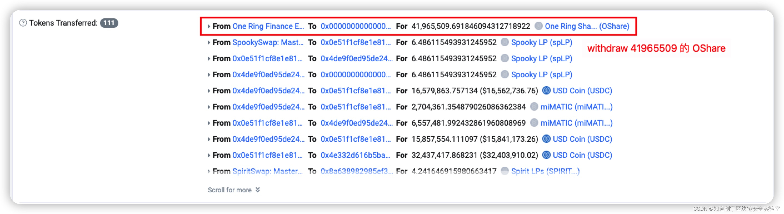Click Spooky LP icon in row to 0x0000000000000

point(505,74)
